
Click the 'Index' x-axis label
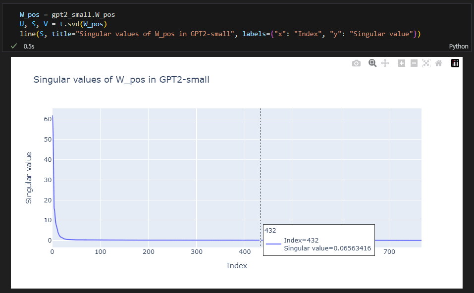tap(237, 265)
